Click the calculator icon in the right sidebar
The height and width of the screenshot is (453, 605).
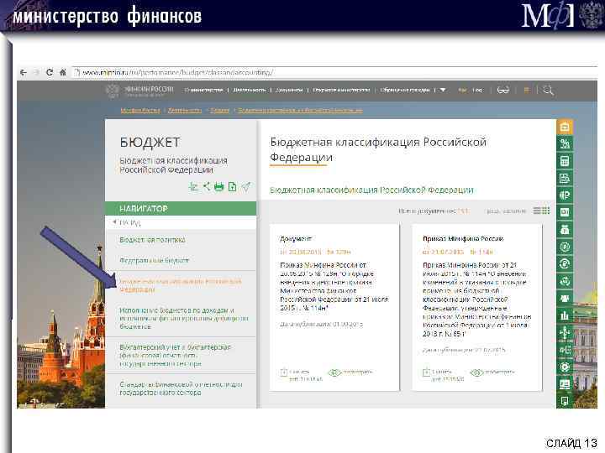click(565, 161)
